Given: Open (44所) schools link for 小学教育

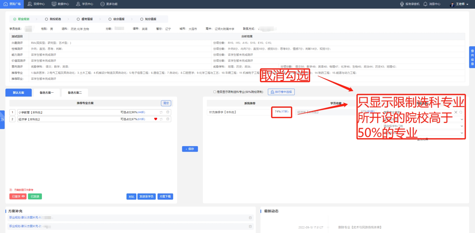Looking at the screenshot, I should (141, 112).
